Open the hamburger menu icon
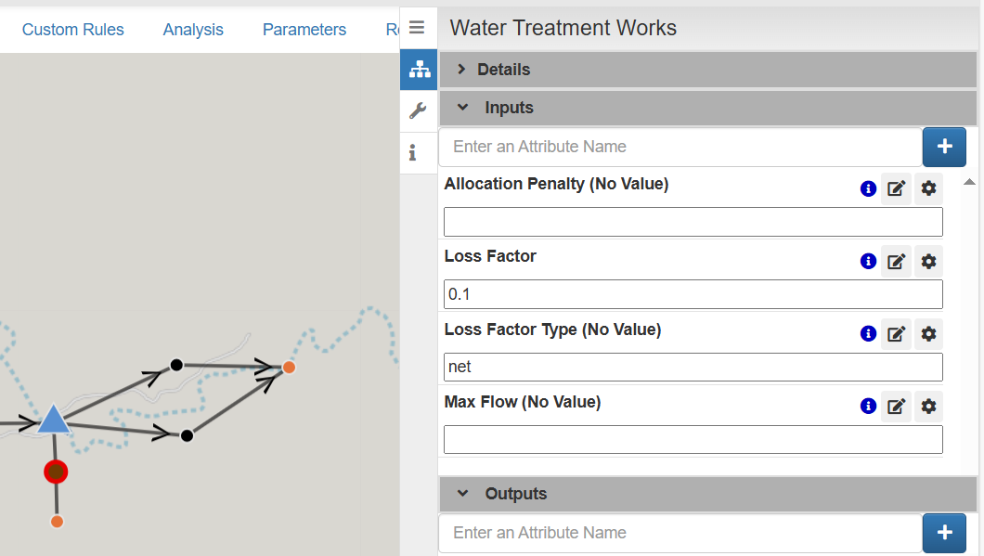 click(x=417, y=28)
